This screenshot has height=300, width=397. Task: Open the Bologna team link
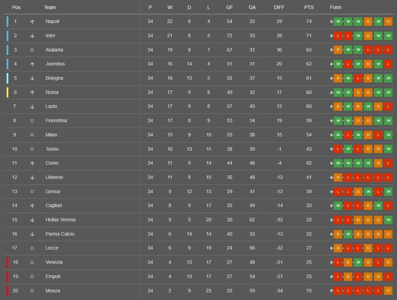pos(54,78)
